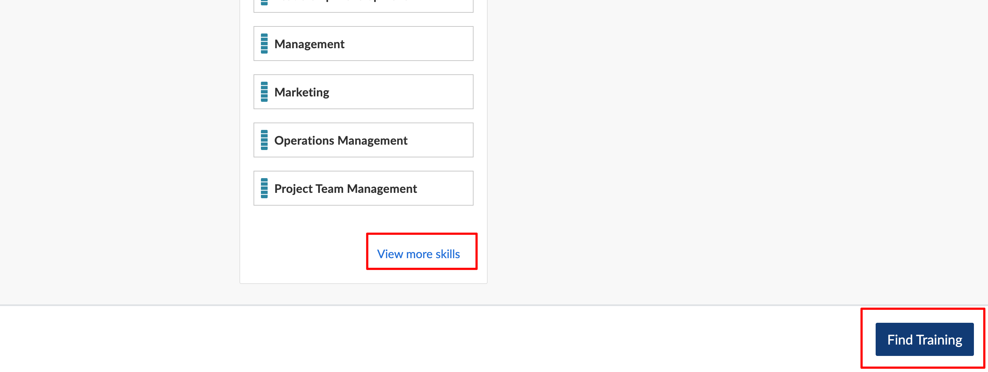988x372 pixels.
Task: Click the bar icon beside Operations Management
Action: (x=264, y=140)
